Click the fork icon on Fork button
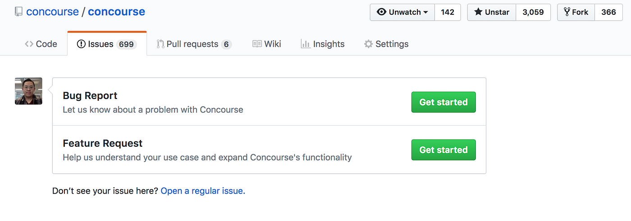Image resolution: width=631 pixels, height=221 pixels. pyautogui.click(x=567, y=12)
